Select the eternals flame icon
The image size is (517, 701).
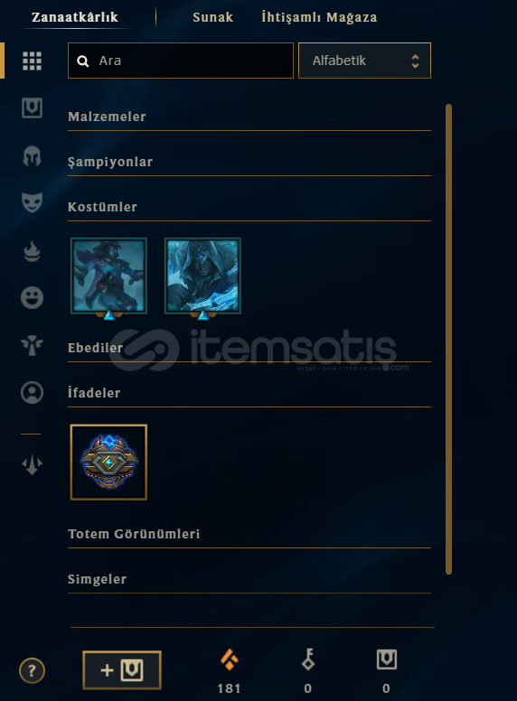32,251
